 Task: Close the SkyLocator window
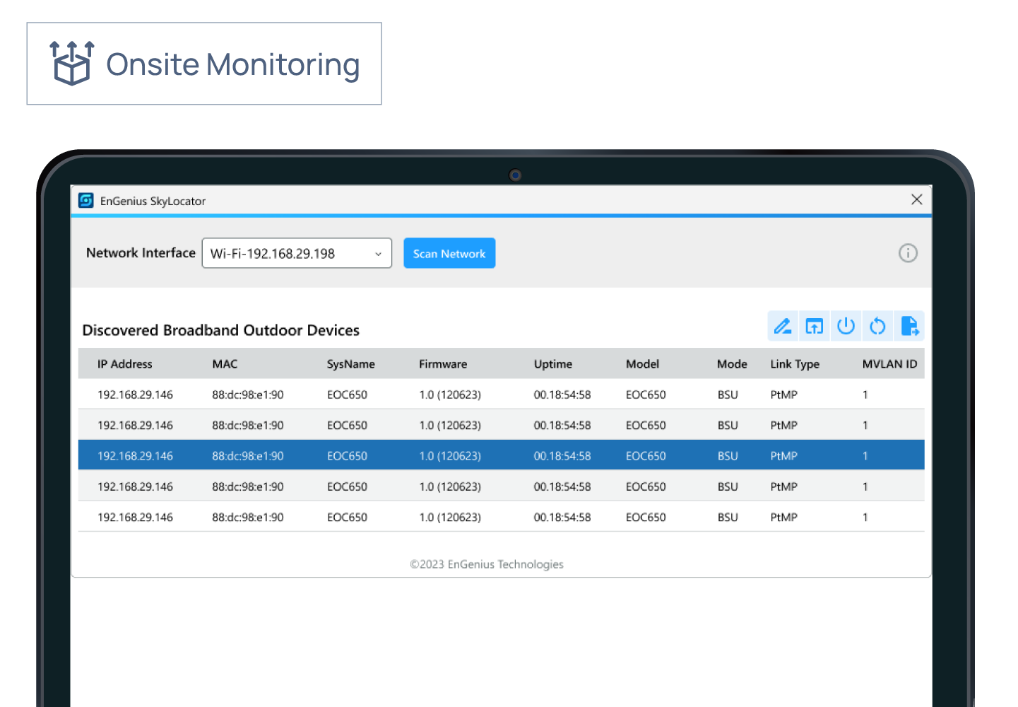pos(916,199)
